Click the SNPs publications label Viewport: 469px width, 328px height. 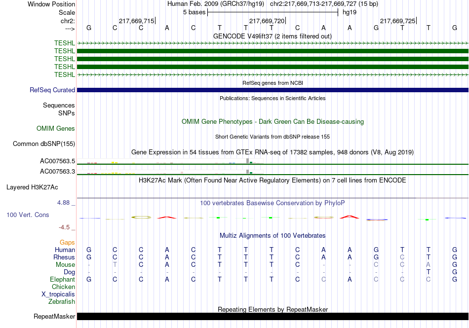(x=67, y=113)
